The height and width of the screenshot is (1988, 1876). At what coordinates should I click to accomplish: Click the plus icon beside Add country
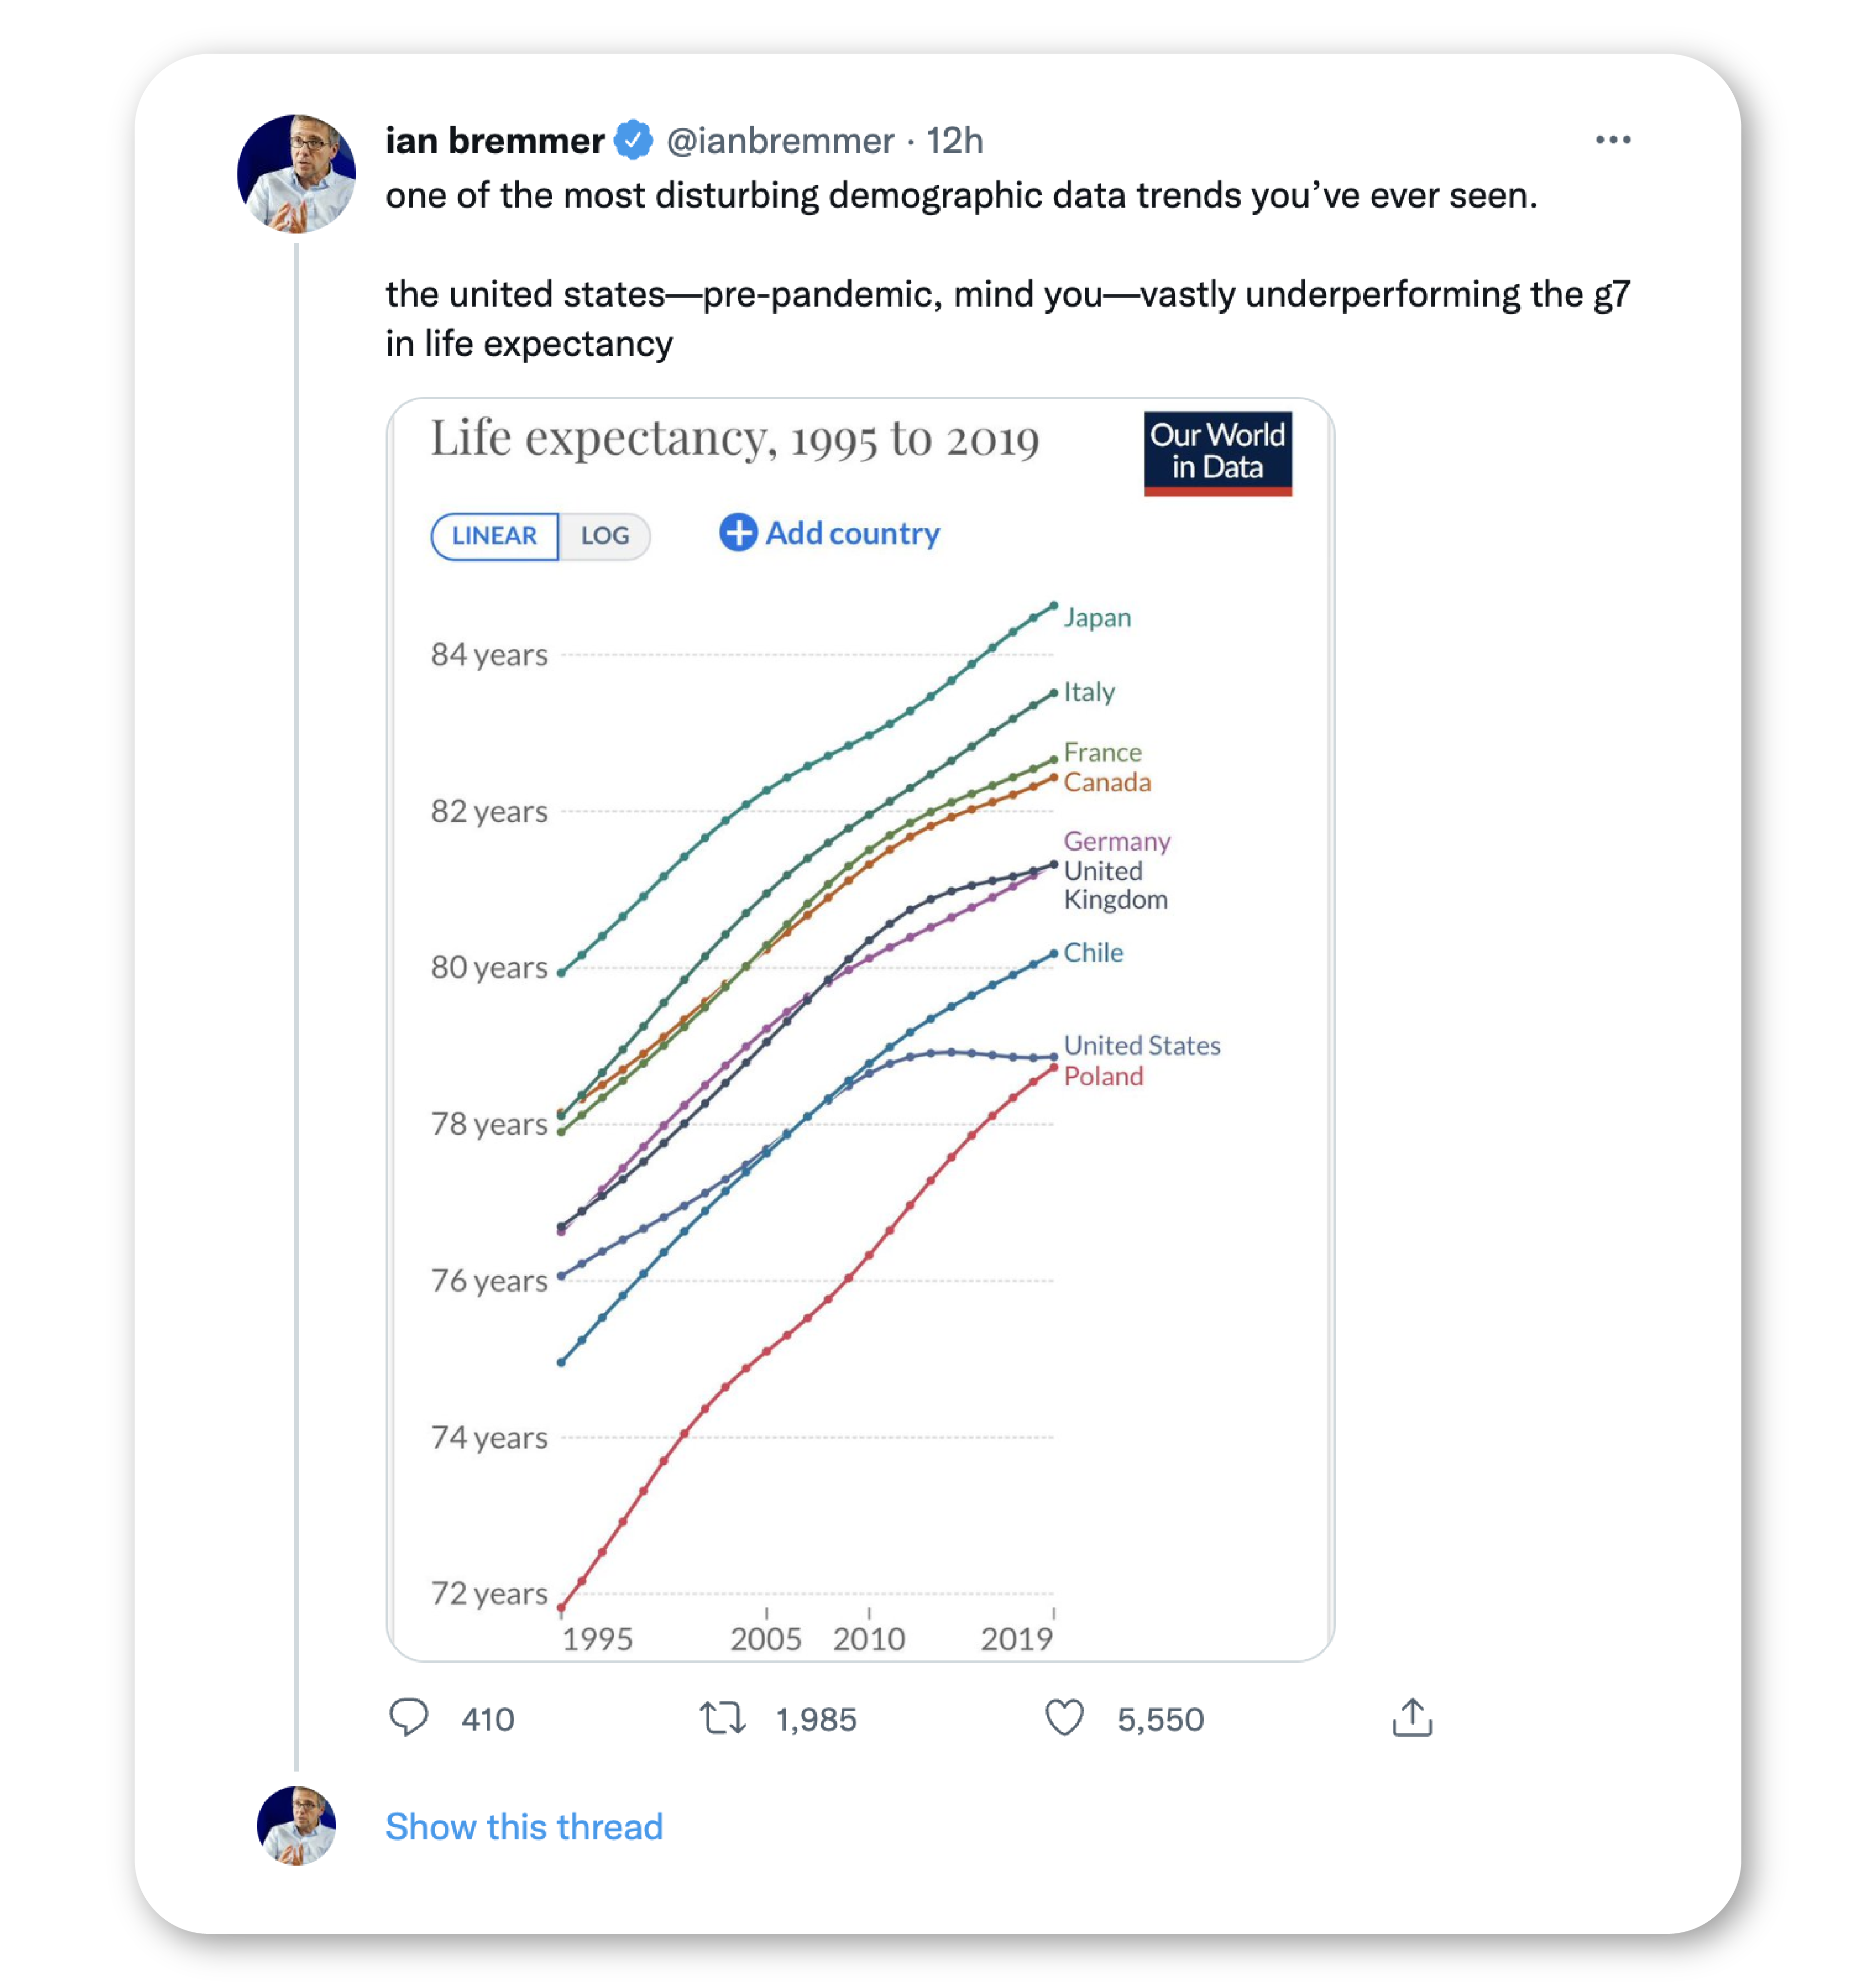(x=738, y=532)
